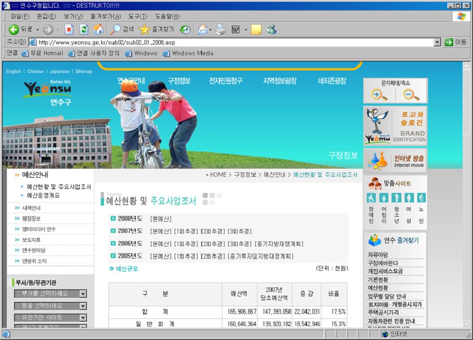The image size is (473, 340).
Task: Click the vertical scrollbar down arrow
Action: [x=466, y=324]
